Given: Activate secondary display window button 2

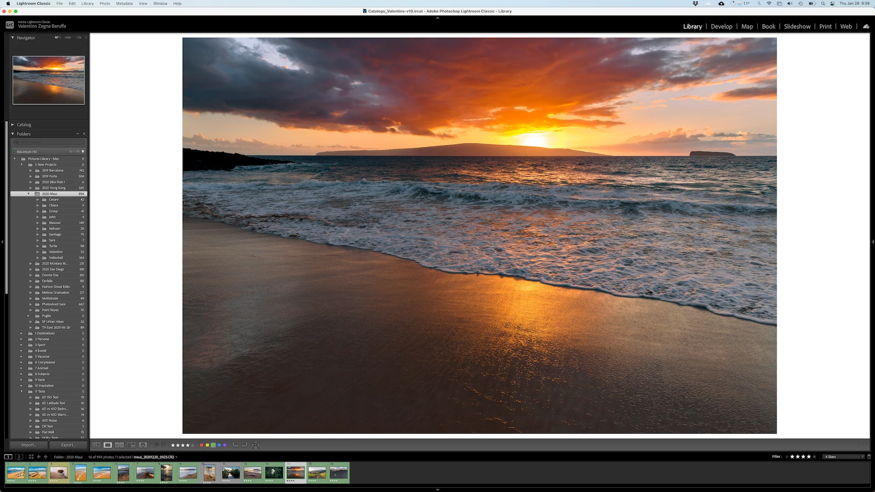Looking at the screenshot, I should point(19,457).
